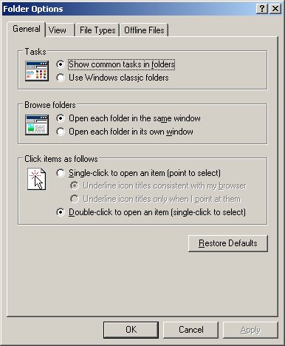Switch to the View tab
285x346 pixels.
(58, 30)
